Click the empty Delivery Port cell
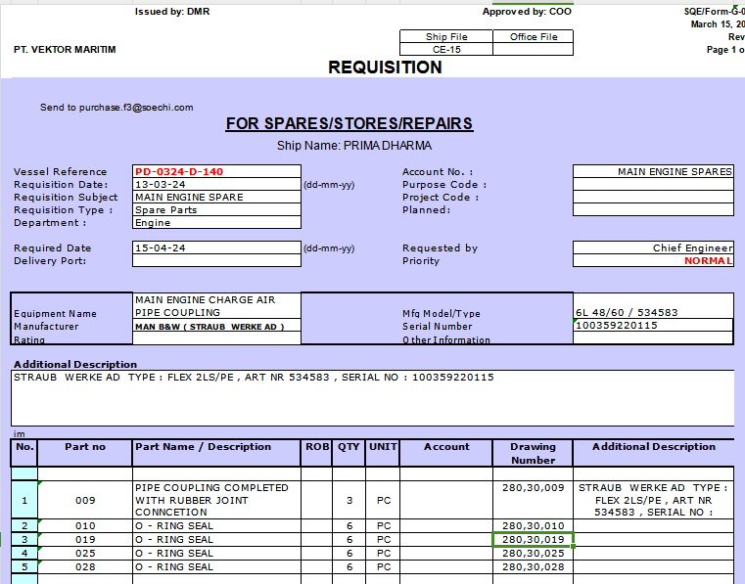 point(215,260)
